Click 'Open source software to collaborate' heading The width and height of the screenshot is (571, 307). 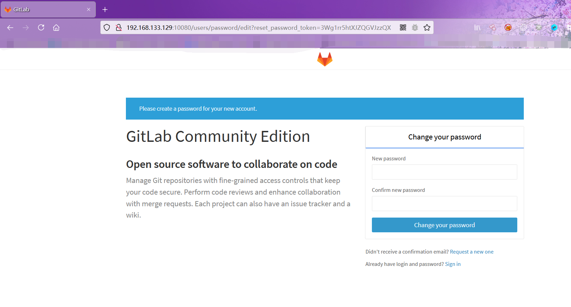tap(232, 164)
